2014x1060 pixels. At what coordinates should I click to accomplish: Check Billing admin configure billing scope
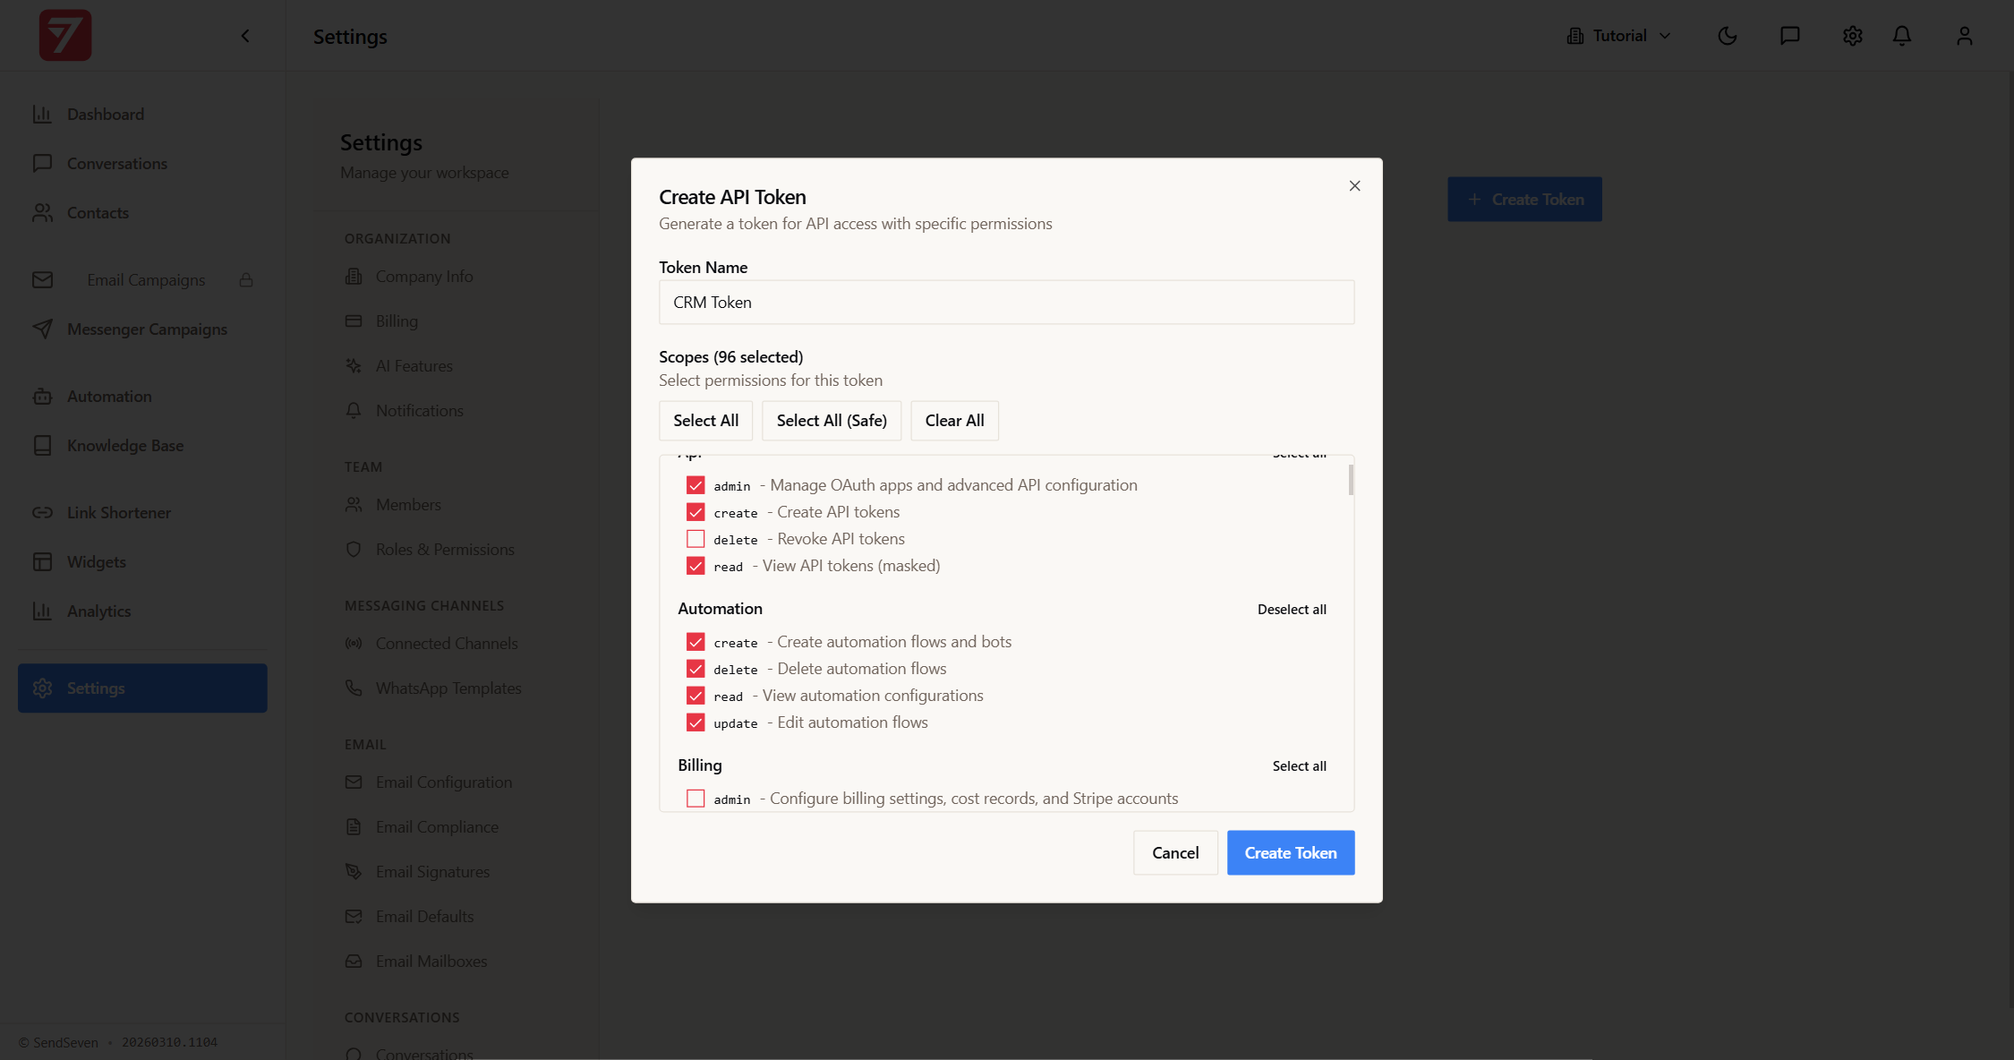pyautogui.click(x=696, y=799)
